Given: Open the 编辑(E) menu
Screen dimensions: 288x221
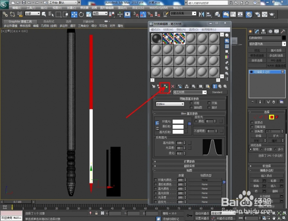Looking at the screenshot, I should 17,8.
